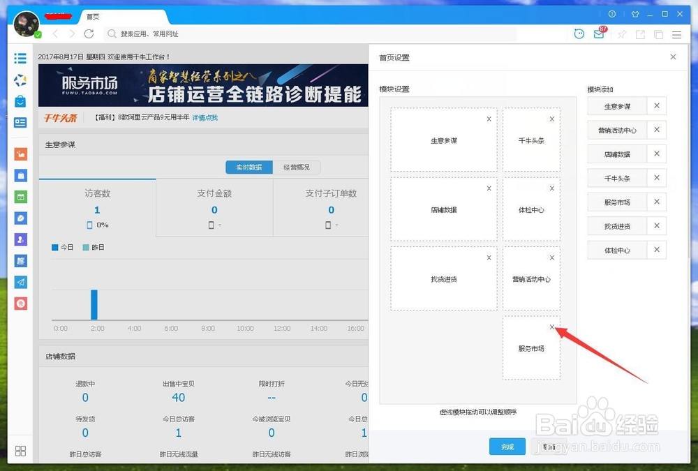This screenshot has width=698, height=471.
Task: Click X next to 生意参谋 in add list
Action: coord(657,106)
